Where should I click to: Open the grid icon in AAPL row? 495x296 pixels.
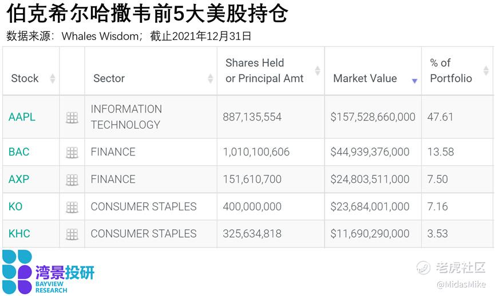click(x=72, y=118)
